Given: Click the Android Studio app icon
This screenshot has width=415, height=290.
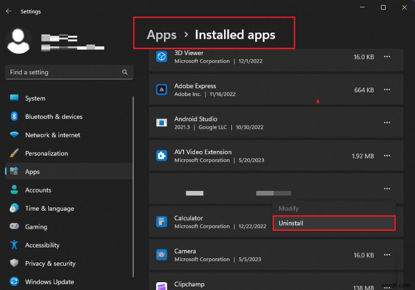Looking at the screenshot, I should [161, 123].
